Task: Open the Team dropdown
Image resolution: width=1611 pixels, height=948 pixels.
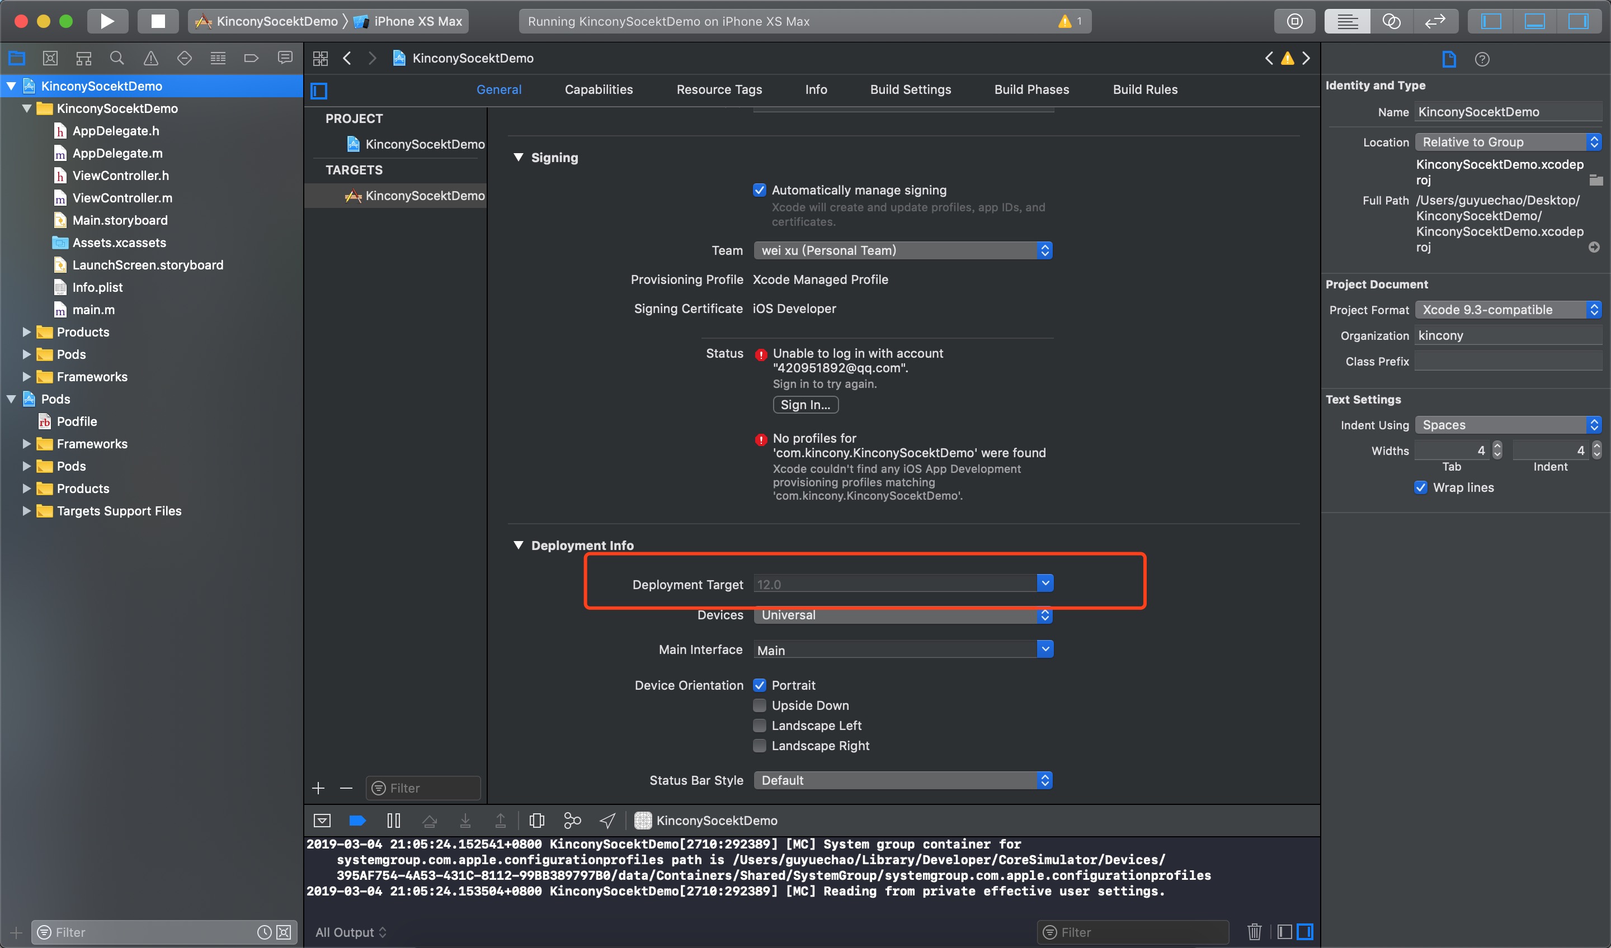Action: [x=903, y=250]
